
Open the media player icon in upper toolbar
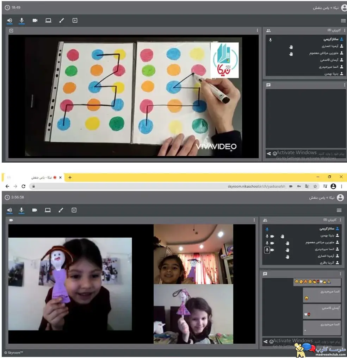pyautogui.click(x=75, y=20)
